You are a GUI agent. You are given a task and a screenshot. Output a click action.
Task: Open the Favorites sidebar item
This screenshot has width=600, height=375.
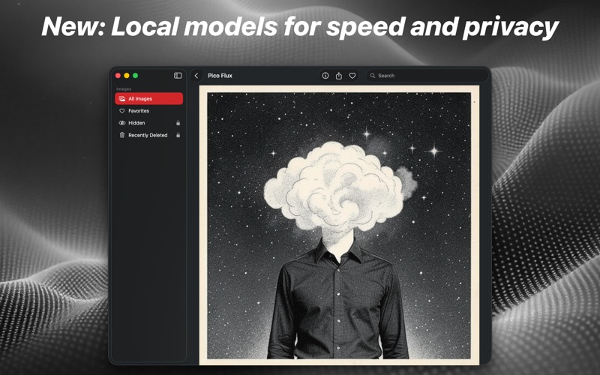[x=139, y=111]
